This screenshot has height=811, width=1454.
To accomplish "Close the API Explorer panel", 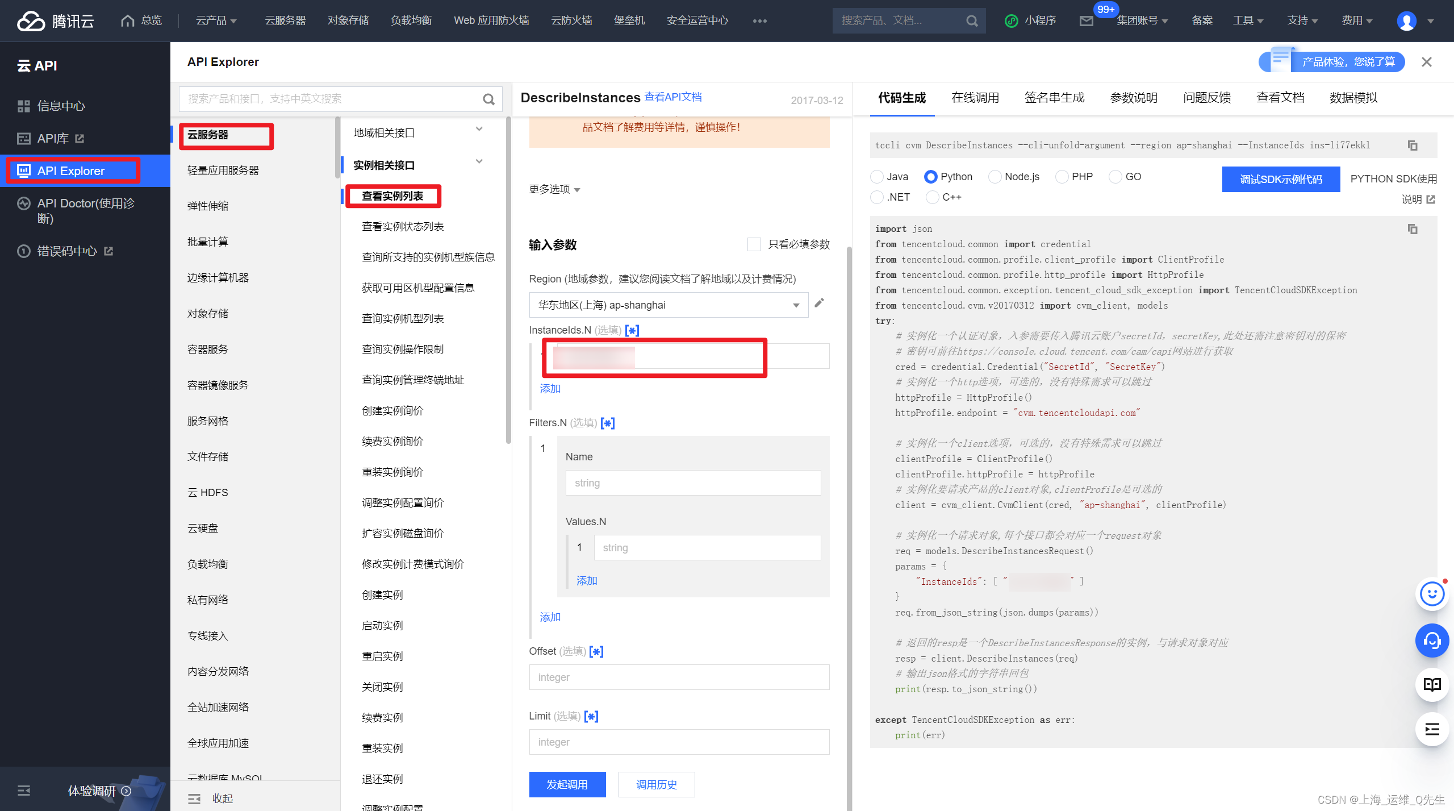I will [x=1426, y=62].
